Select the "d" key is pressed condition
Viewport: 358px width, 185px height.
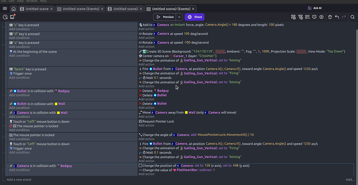[24, 34]
